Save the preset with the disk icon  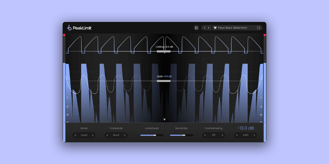196,28
